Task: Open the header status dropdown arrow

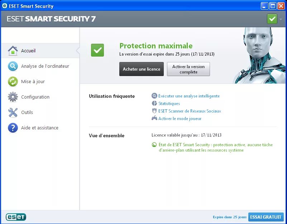Action: coord(281,19)
